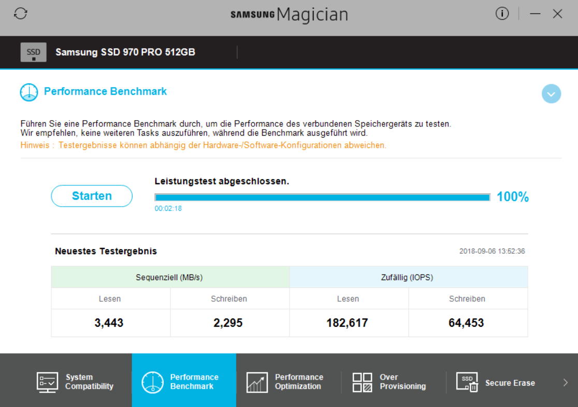Screen dimensions: 578x407
Task: Click Performance Optimization chart icon
Action: tap(257, 382)
